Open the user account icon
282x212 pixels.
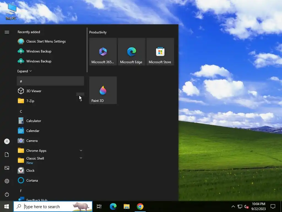[x=7, y=141]
